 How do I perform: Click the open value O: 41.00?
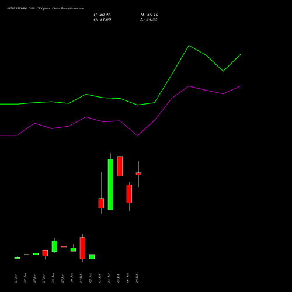point(102,20)
